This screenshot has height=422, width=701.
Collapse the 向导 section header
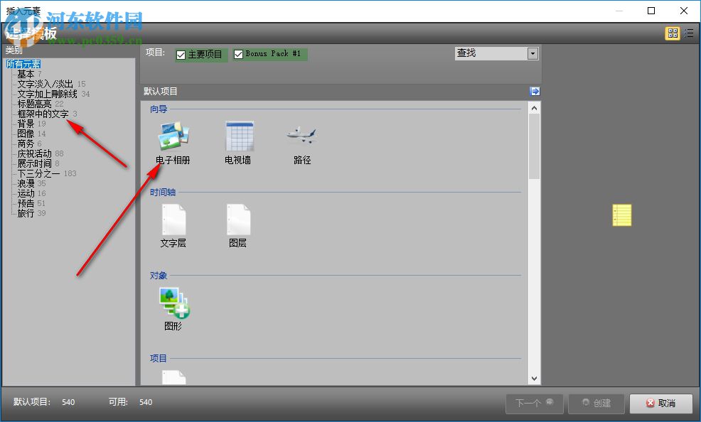(x=158, y=109)
